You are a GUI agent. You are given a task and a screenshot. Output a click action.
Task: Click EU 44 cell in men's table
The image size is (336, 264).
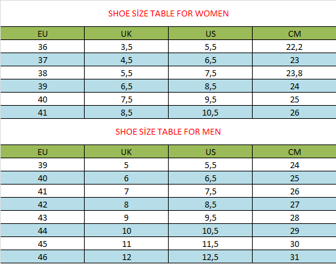pos(43,231)
